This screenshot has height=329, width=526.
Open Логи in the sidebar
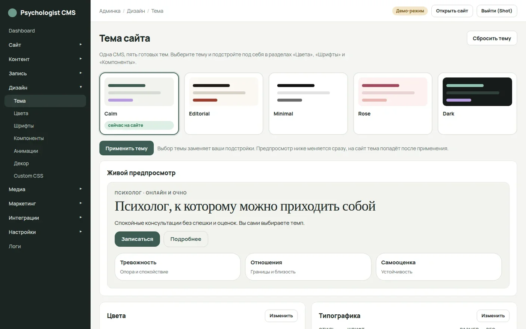point(45,247)
